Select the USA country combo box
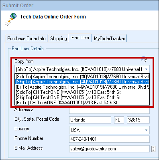The width and height of the screenshot is (159, 160). pyautogui.click(x=109, y=130)
